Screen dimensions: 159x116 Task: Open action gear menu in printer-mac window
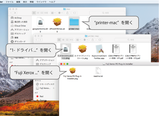coord(86,40)
